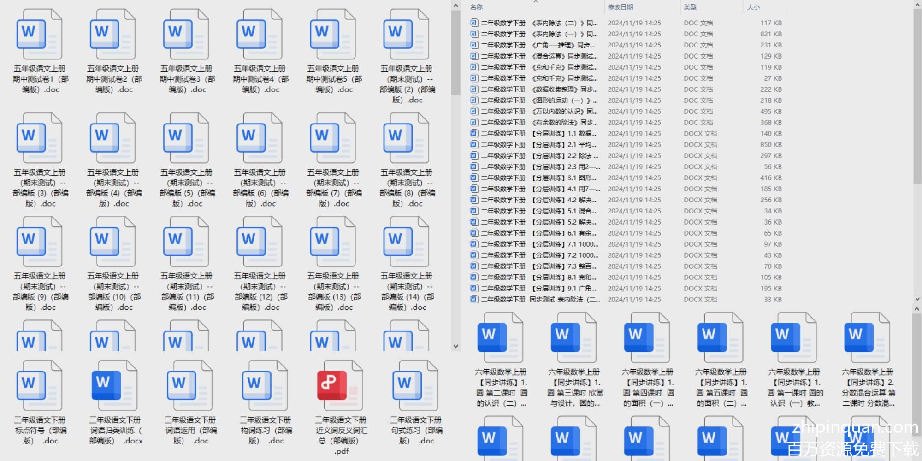Click the up arrow of the details list scrollbar
The height and width of the screenshot is (461, 922).
917,5
